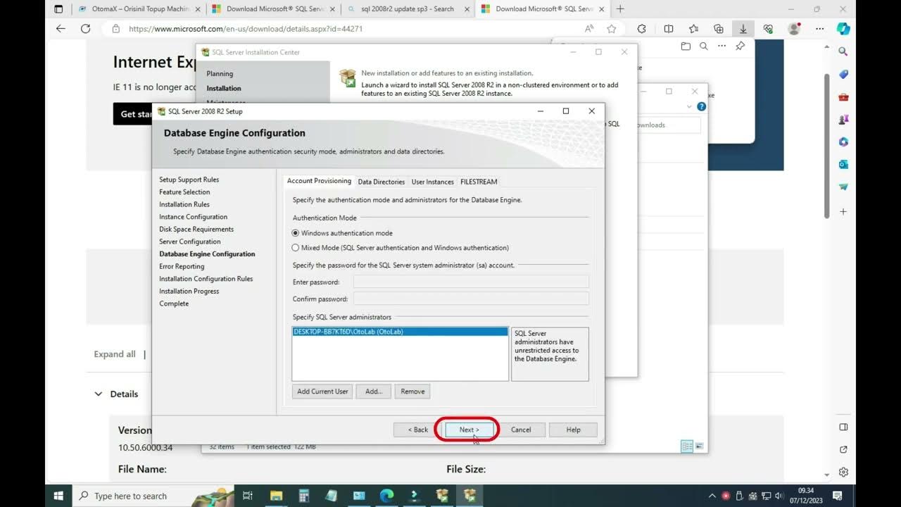Screen dimensions: 901x507
Task: Add a site to Edge sidebar
Action: tap(843, 211)
